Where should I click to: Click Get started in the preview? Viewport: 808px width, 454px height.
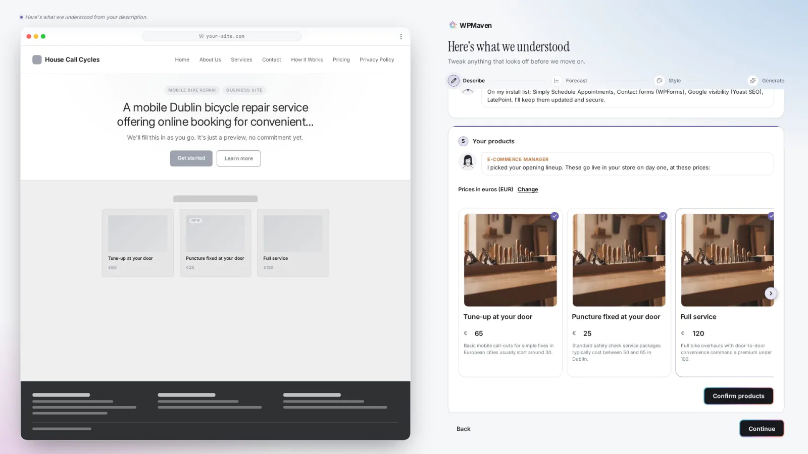point(191,158)
